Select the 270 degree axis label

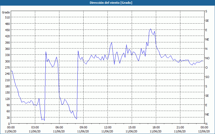coord(8,68)
